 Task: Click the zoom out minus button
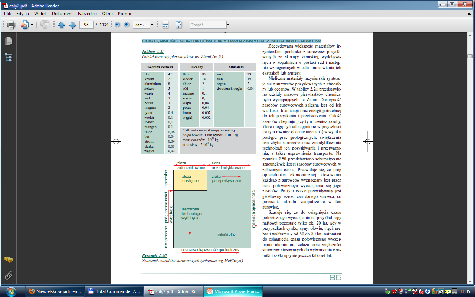[118, 25]
